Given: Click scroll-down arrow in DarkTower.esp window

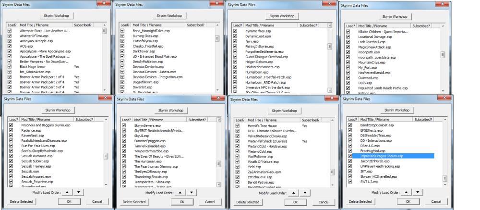Looking at the screenshot, I should (217, 90).
